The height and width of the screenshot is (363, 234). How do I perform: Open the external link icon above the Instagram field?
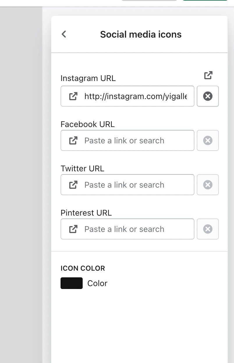point(208,75)
